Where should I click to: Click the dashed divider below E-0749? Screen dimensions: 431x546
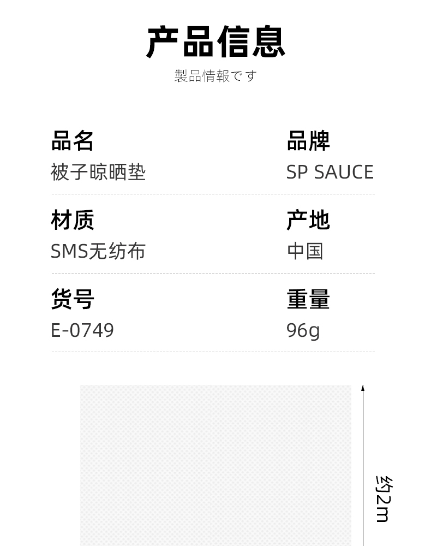click(x=213, y=352)
